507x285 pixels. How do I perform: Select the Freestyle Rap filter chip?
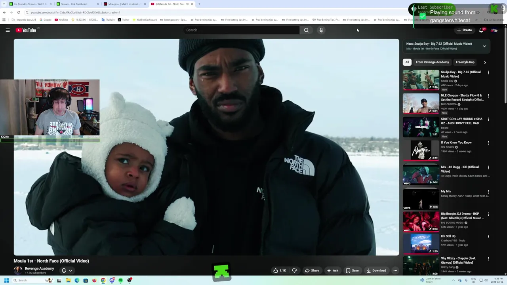465,62
